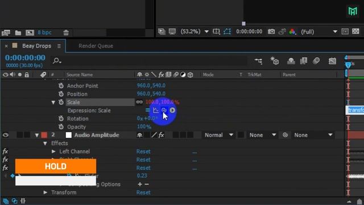Screen dimensions: 364x205
Task: Show the last snapshot icon
Action: [282, 32]
